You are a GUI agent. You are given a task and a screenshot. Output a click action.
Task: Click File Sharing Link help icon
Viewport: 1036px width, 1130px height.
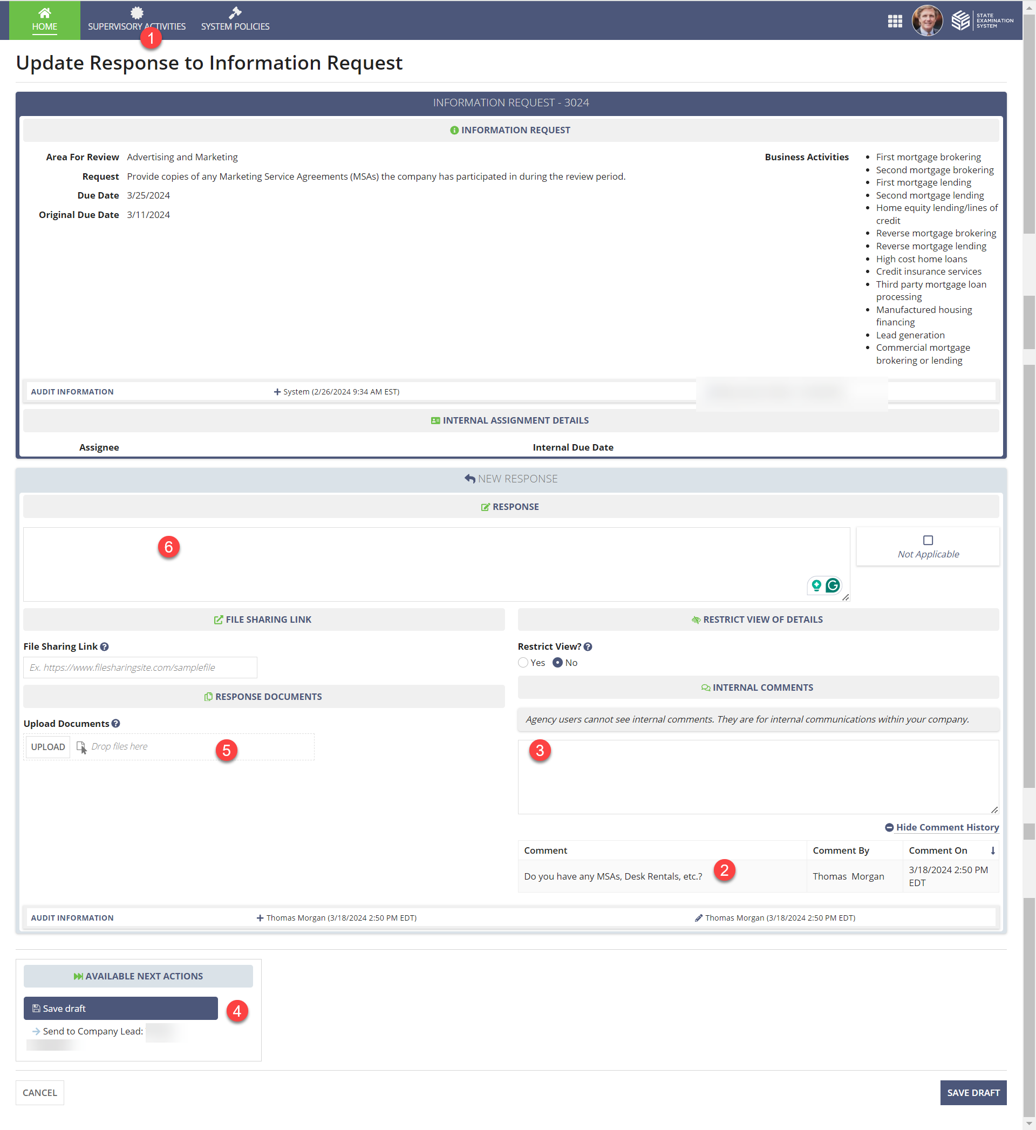(104, 646)
